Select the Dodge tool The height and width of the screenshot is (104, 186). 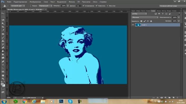[3, 58]
